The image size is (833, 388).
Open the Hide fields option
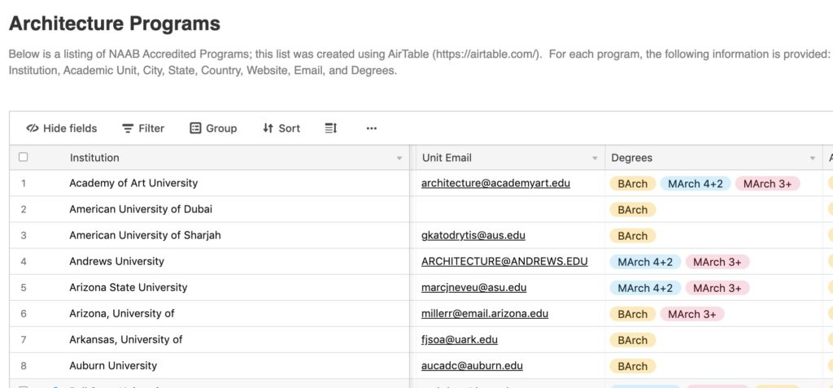pyautogui.click(x=62, y=128)
